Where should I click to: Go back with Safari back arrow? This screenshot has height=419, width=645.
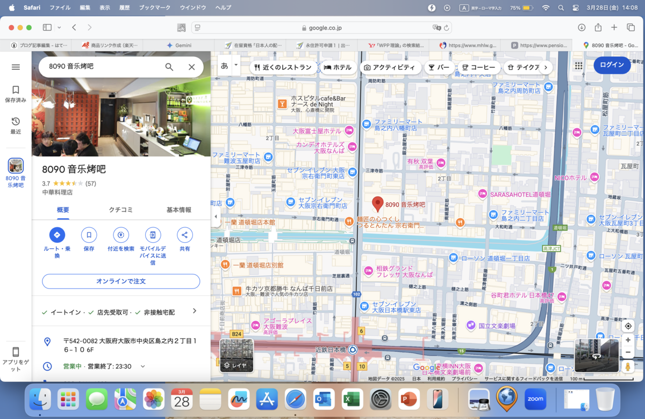tap(74, 27)
